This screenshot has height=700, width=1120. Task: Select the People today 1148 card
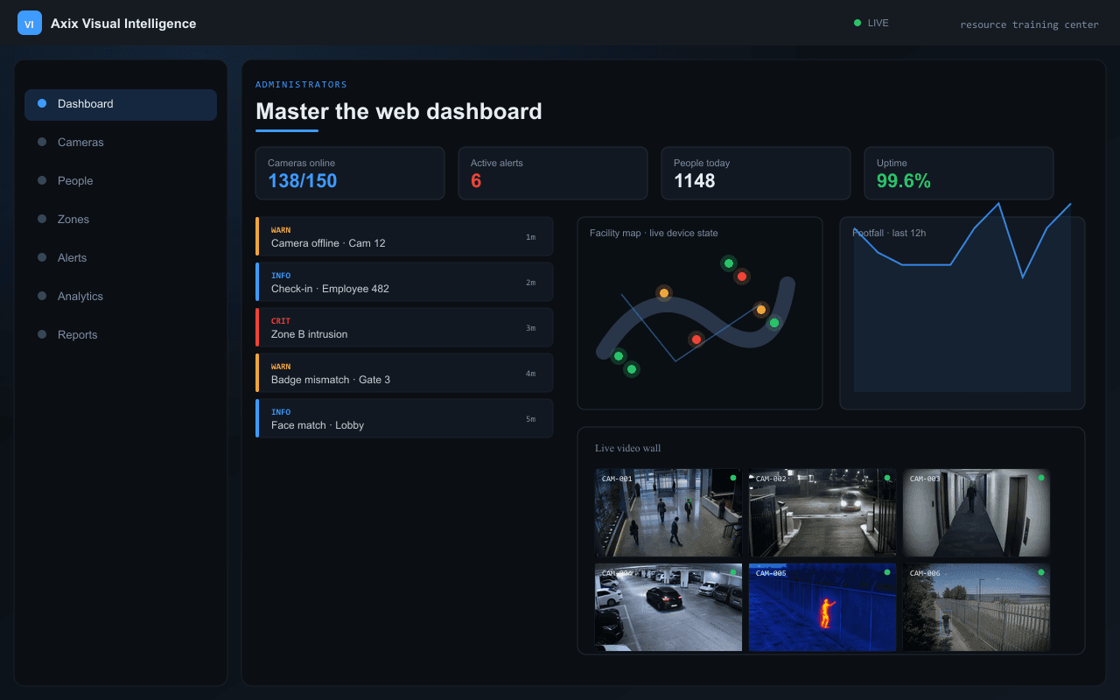(756, 173)
